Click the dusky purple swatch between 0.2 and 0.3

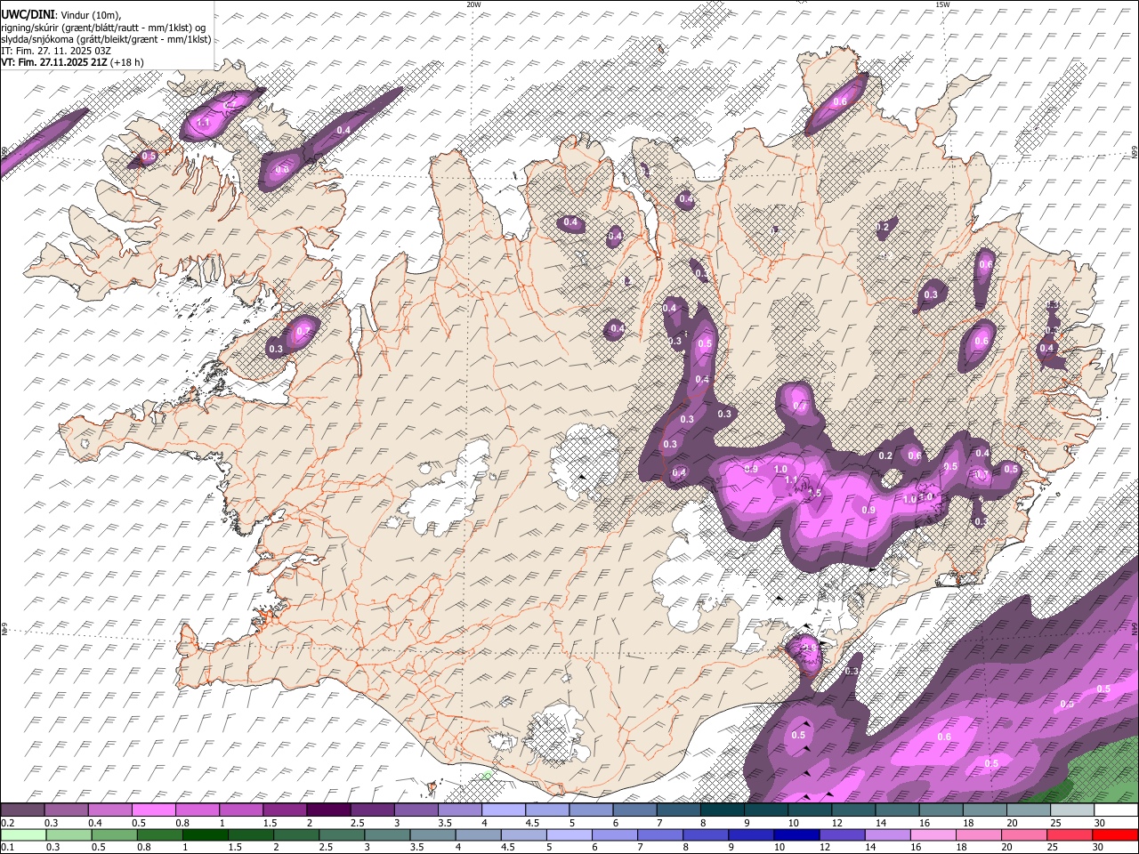tap(23, 810)
